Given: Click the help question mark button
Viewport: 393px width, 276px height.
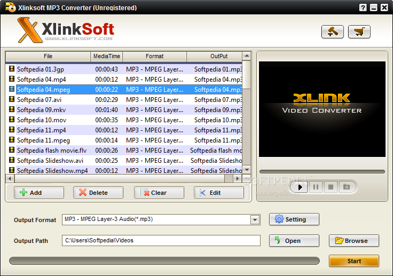Looking at the screenshot, I should coord(363,7).
